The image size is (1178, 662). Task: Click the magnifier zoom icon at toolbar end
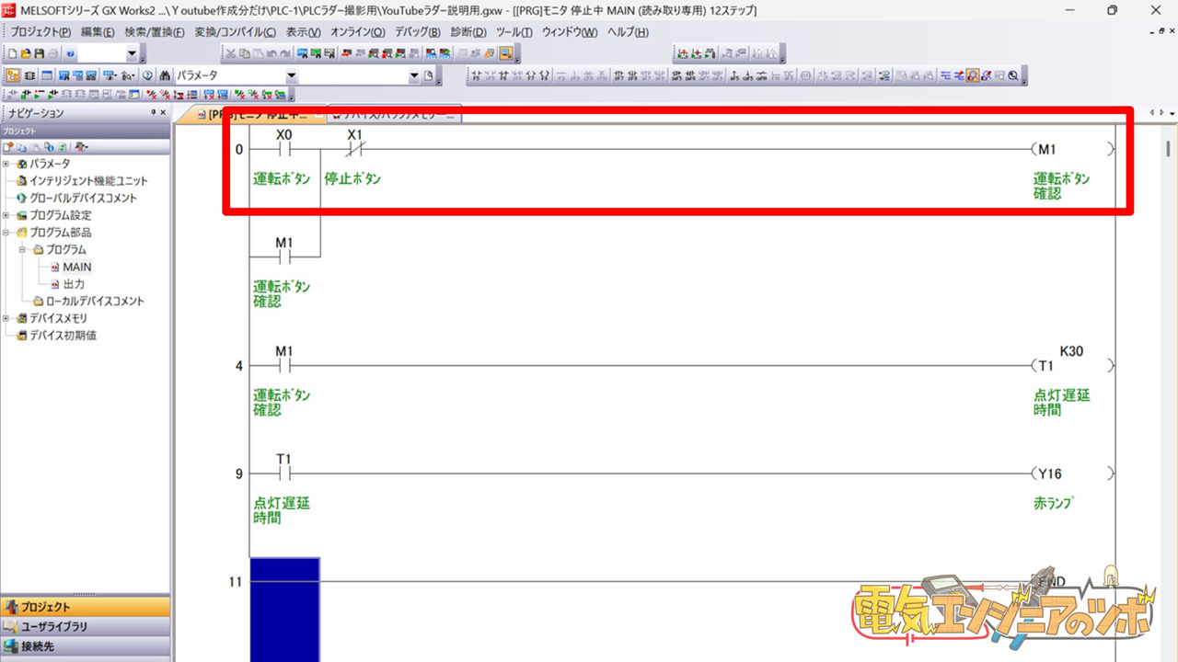[1013, 76]
